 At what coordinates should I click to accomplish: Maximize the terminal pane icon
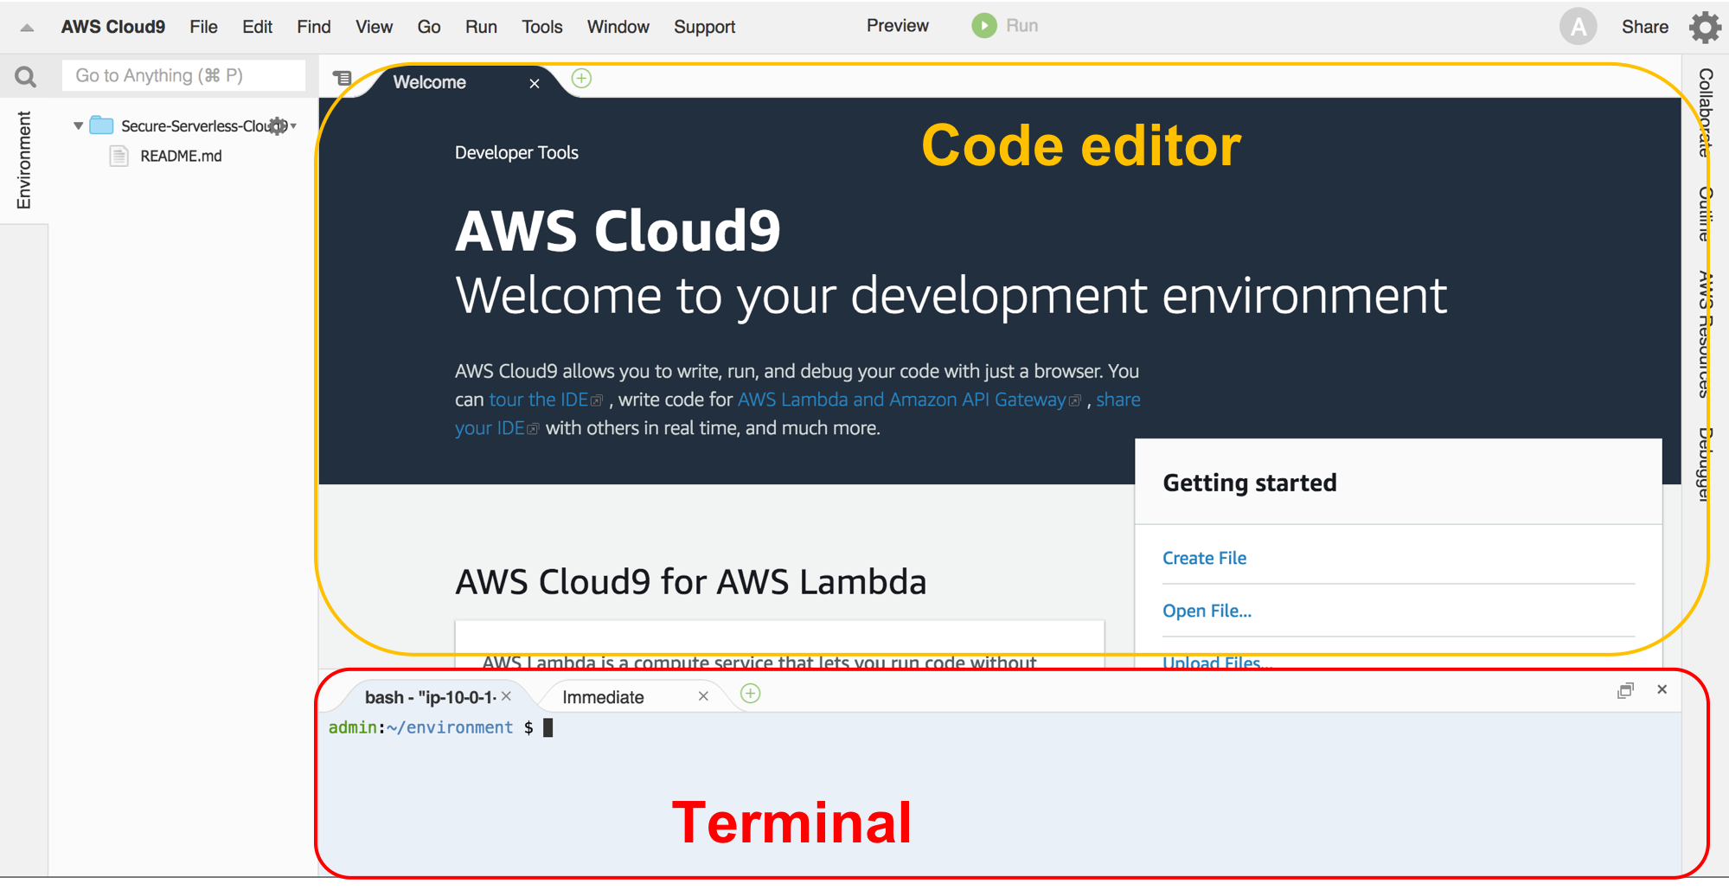pyautogui.click(x=1625, y=690)
